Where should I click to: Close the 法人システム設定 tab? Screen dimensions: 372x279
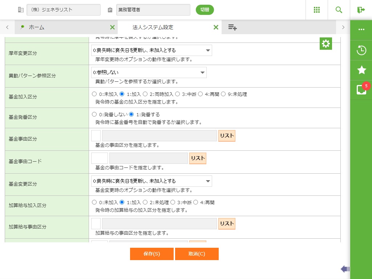[x=216, y=27]
